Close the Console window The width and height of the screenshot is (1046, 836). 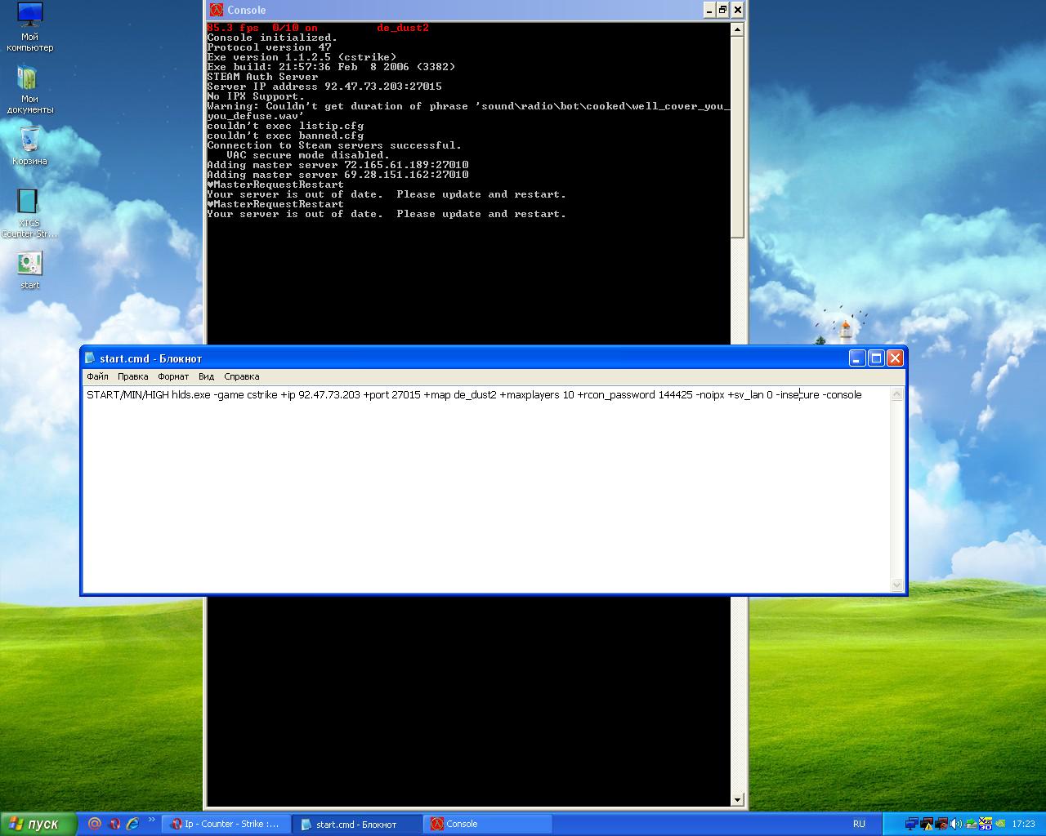(737, 10)
